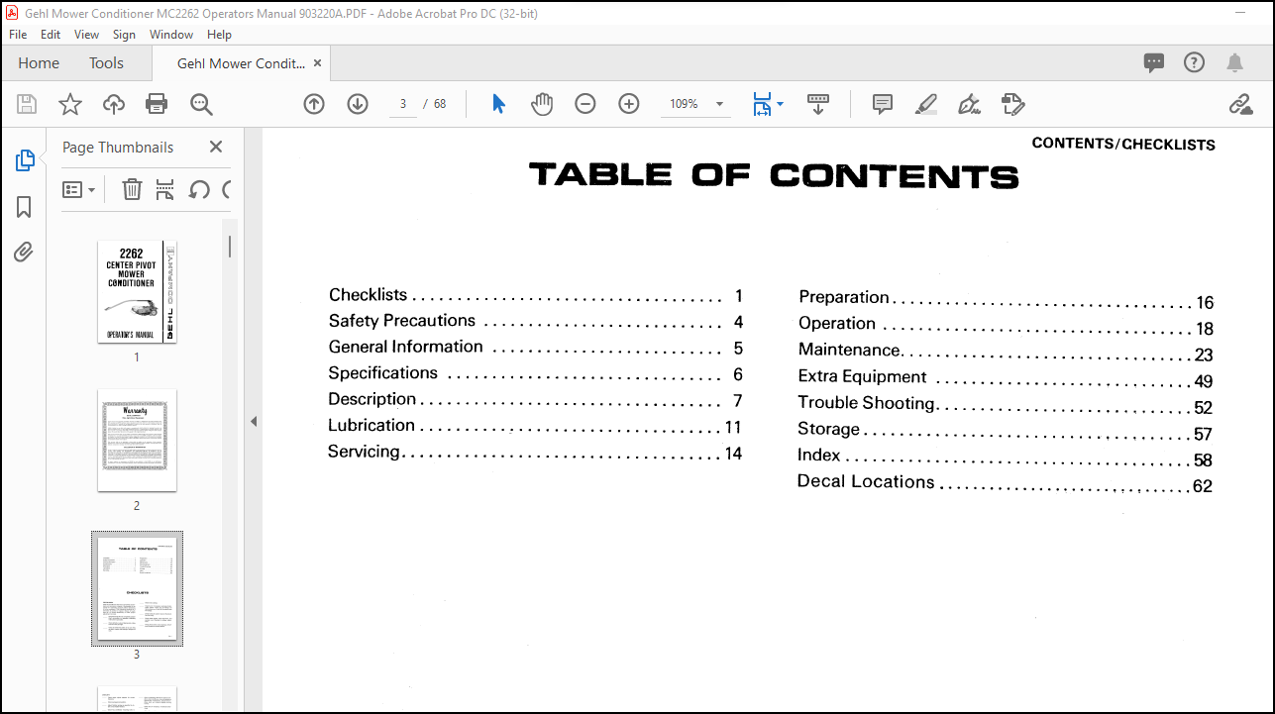Open the Sign document pen tool
The width and height of the screenshot is (1275, 714).
point(970,104)
